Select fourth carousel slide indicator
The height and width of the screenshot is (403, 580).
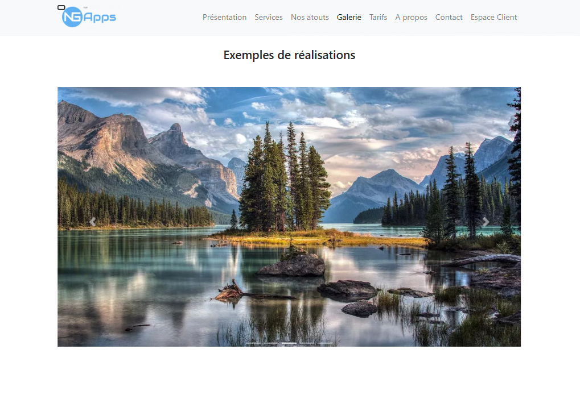(x=307, y=343)
